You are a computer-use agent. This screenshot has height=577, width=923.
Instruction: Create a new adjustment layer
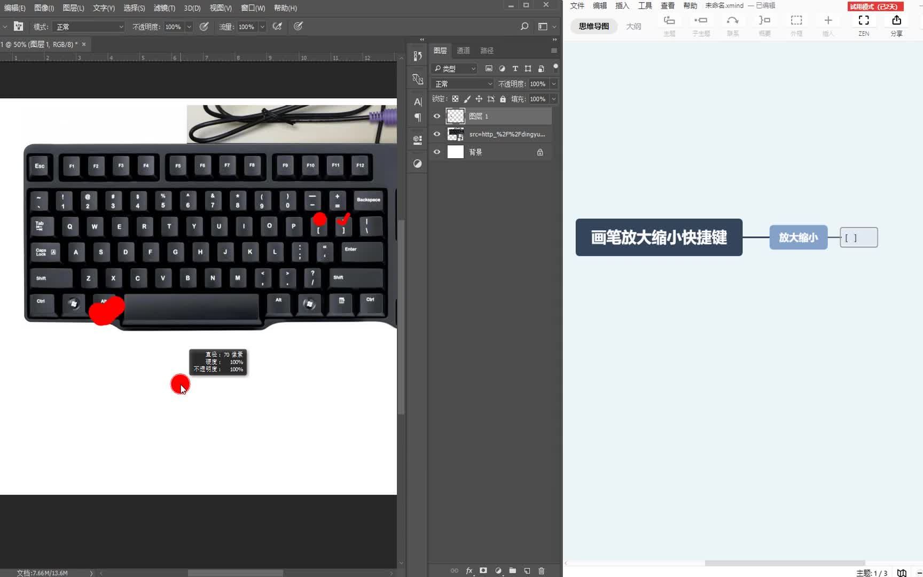click(x=498, y=571)
